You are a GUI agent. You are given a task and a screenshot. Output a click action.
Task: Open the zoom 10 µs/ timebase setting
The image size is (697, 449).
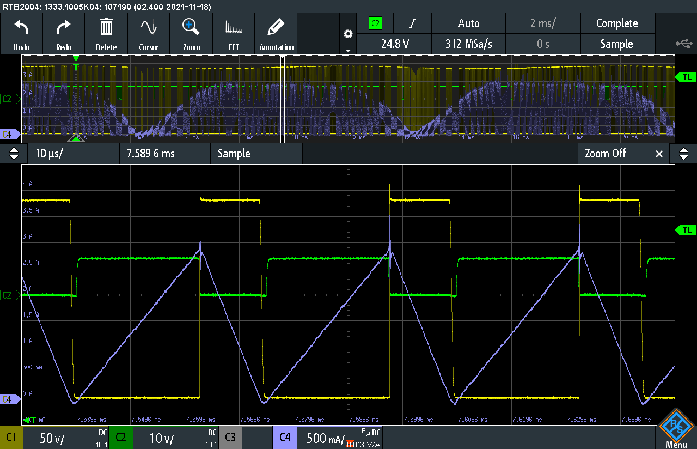pos(73,154)
